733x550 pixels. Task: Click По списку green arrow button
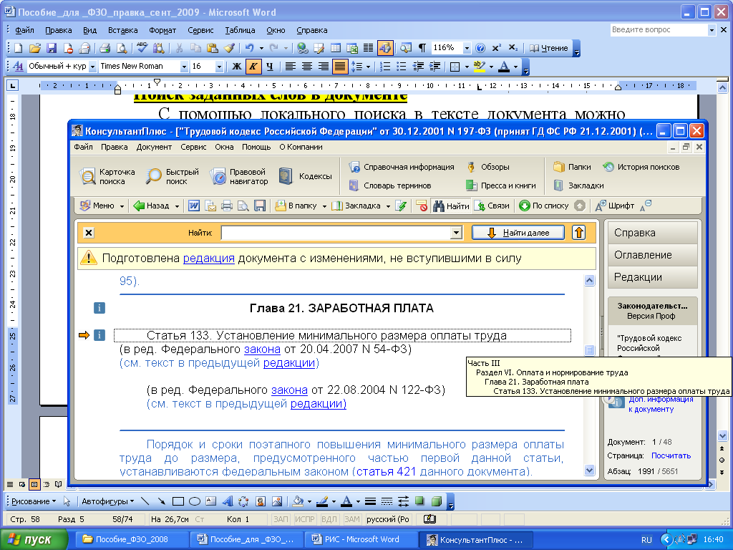point(544,206)
